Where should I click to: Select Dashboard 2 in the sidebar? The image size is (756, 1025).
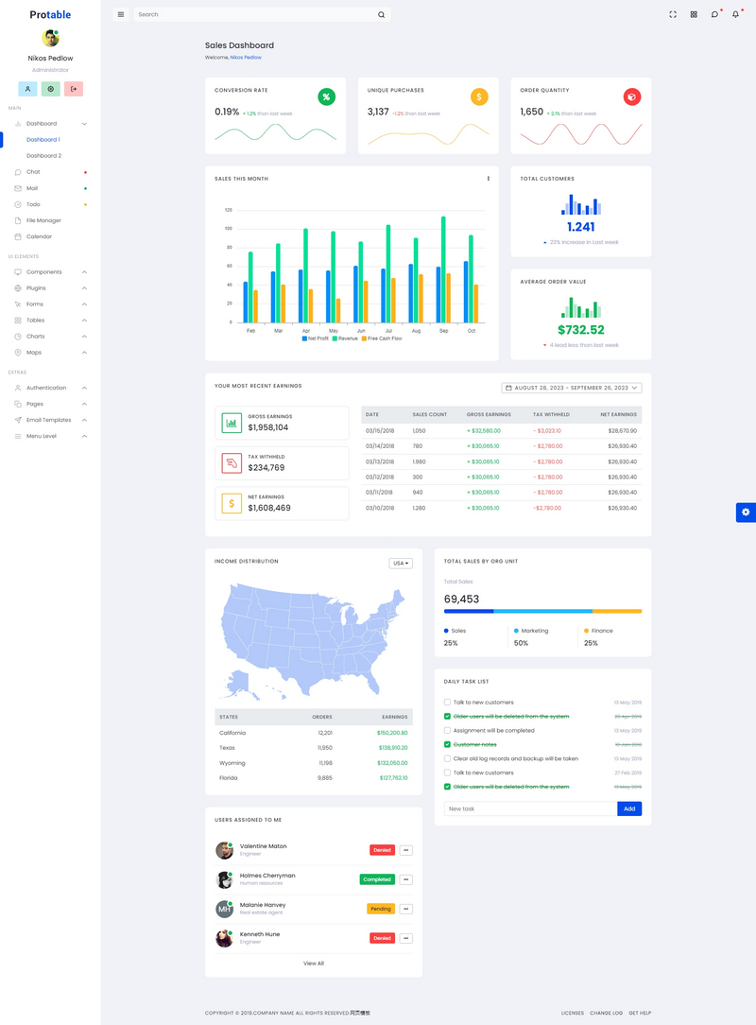point(43,156)
